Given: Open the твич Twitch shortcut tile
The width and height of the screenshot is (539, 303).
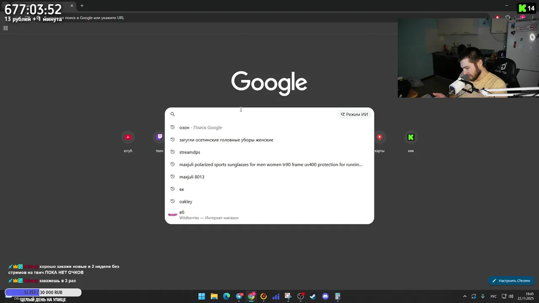Looking at the screenshot, I should click(x=160, y=141).
